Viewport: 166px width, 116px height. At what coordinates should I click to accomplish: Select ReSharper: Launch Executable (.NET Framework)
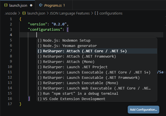(x=97, y=77)
